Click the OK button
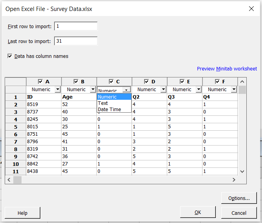Screen dimensions: 262x223 click(198, 212)
